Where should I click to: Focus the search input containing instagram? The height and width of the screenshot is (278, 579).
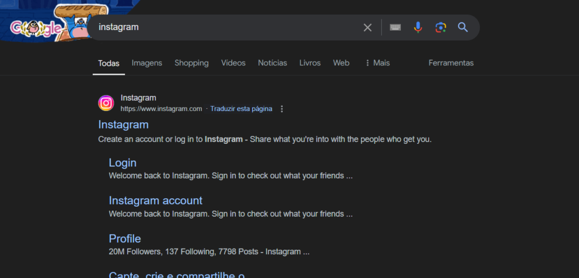tap(225, 27)
